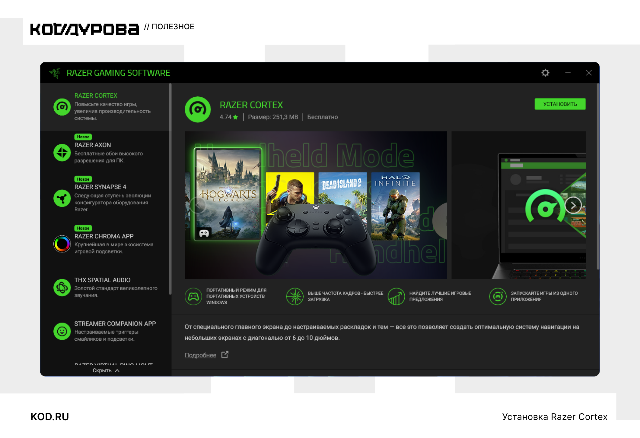Image resolution: width=640 pixels, height=438 pixels.
Task: Close the Razer Gaming Software window
Action: [x=589, y=73]
